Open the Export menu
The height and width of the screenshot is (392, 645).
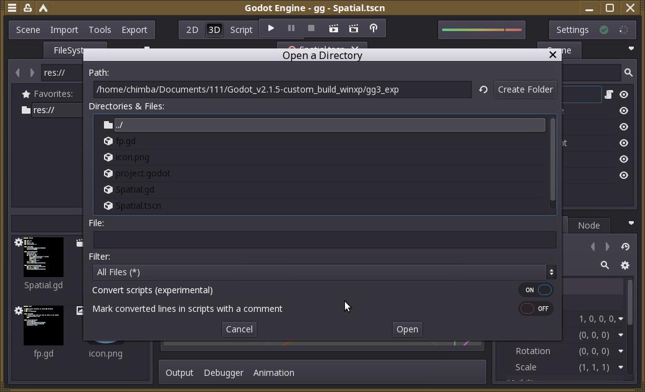tap(134, 30)
